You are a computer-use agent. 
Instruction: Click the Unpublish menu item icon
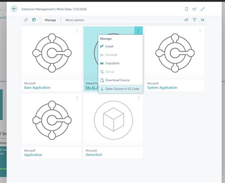click(x=102, y=63)
